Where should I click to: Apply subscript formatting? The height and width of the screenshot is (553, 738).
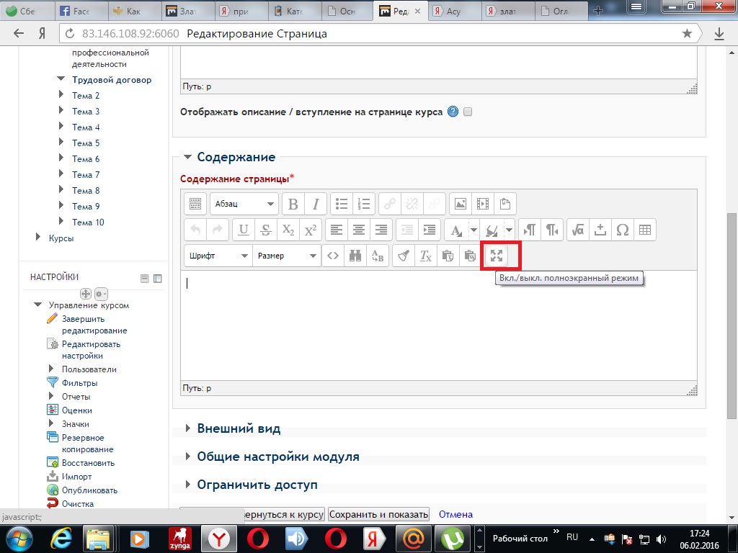point(288,230)
